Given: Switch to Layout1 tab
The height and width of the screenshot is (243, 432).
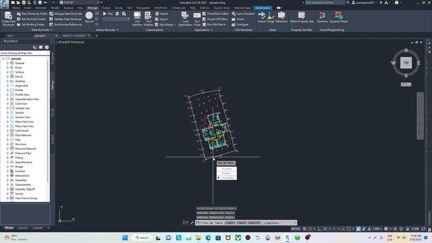Looking at the screenshot, I should pyautogui.click(x=23, y=228).
